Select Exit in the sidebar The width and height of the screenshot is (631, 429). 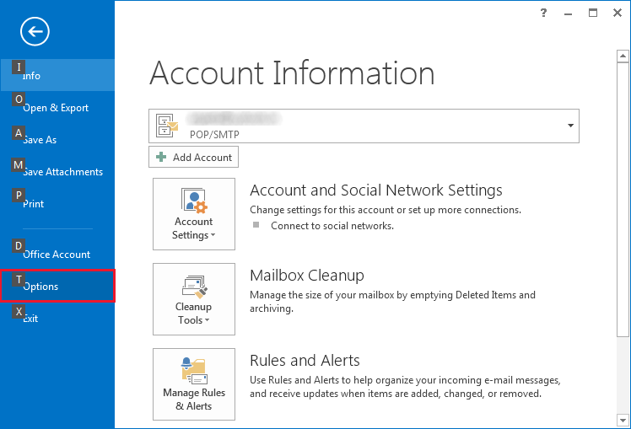[57, 319]
